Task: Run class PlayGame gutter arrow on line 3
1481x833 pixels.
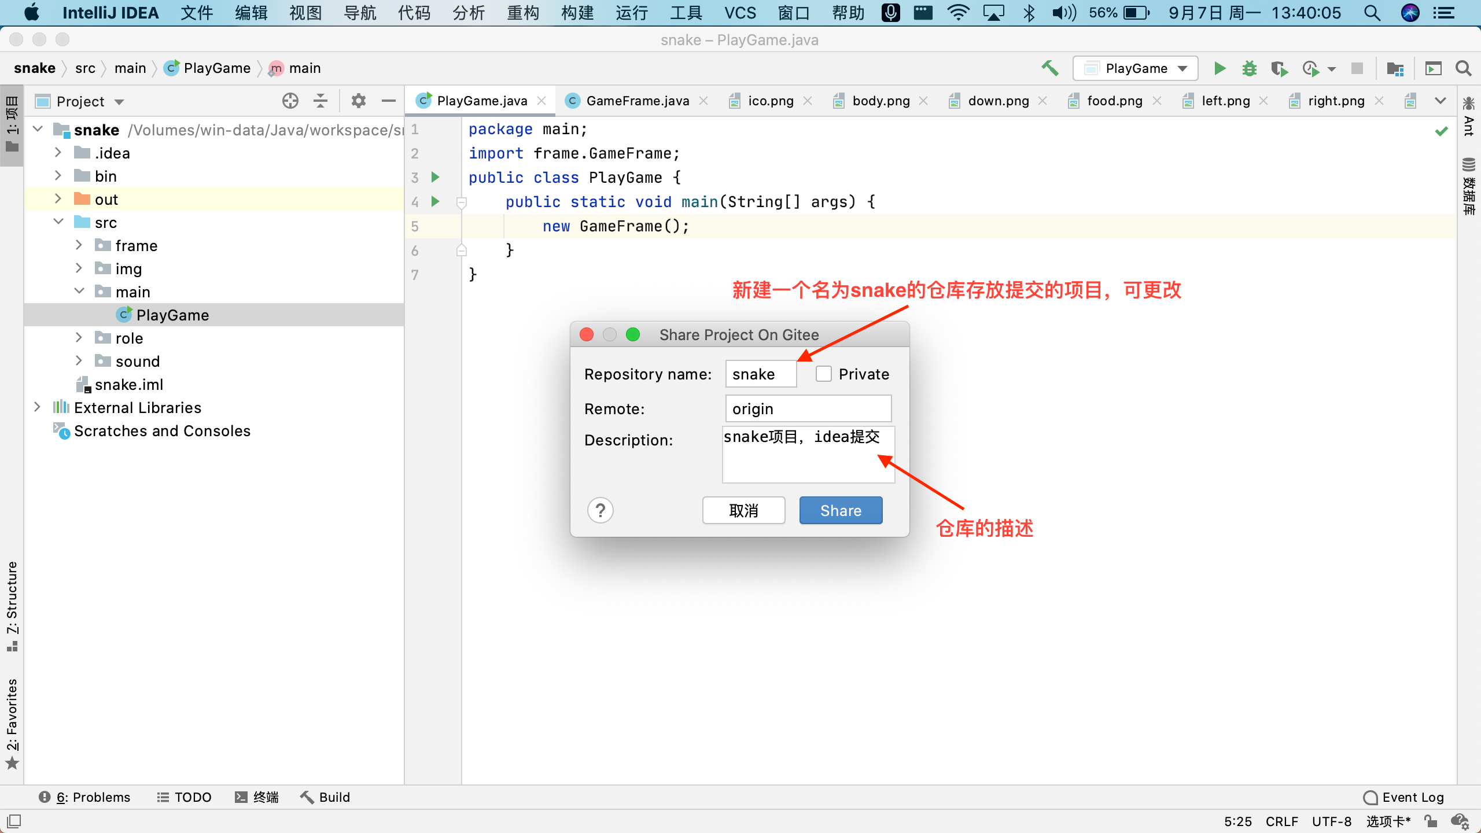Action: point(436,177)
